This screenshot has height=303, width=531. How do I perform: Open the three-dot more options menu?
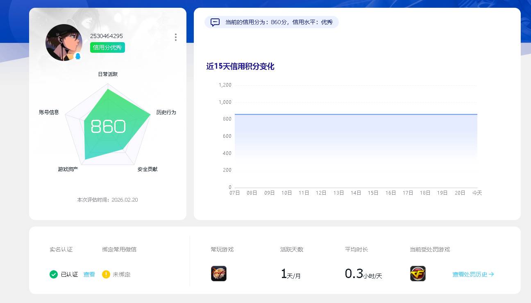[x=175, y=37]
